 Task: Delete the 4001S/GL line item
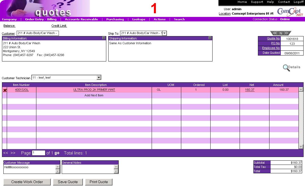(5, 90)
